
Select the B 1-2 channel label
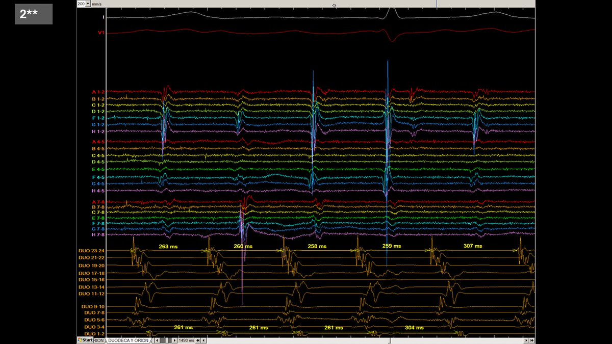98,99
